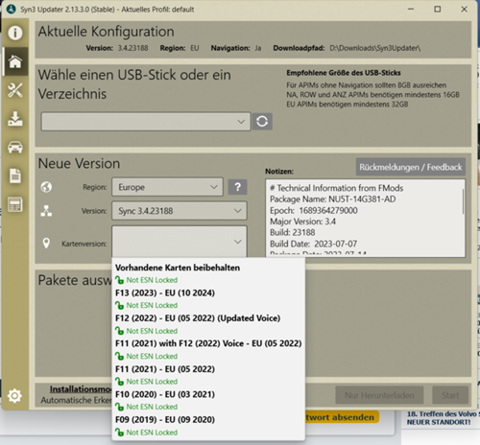The width and height of the screenshot is (480, 445).
Task: Click the Installationsmodus link
Action: 81,389
